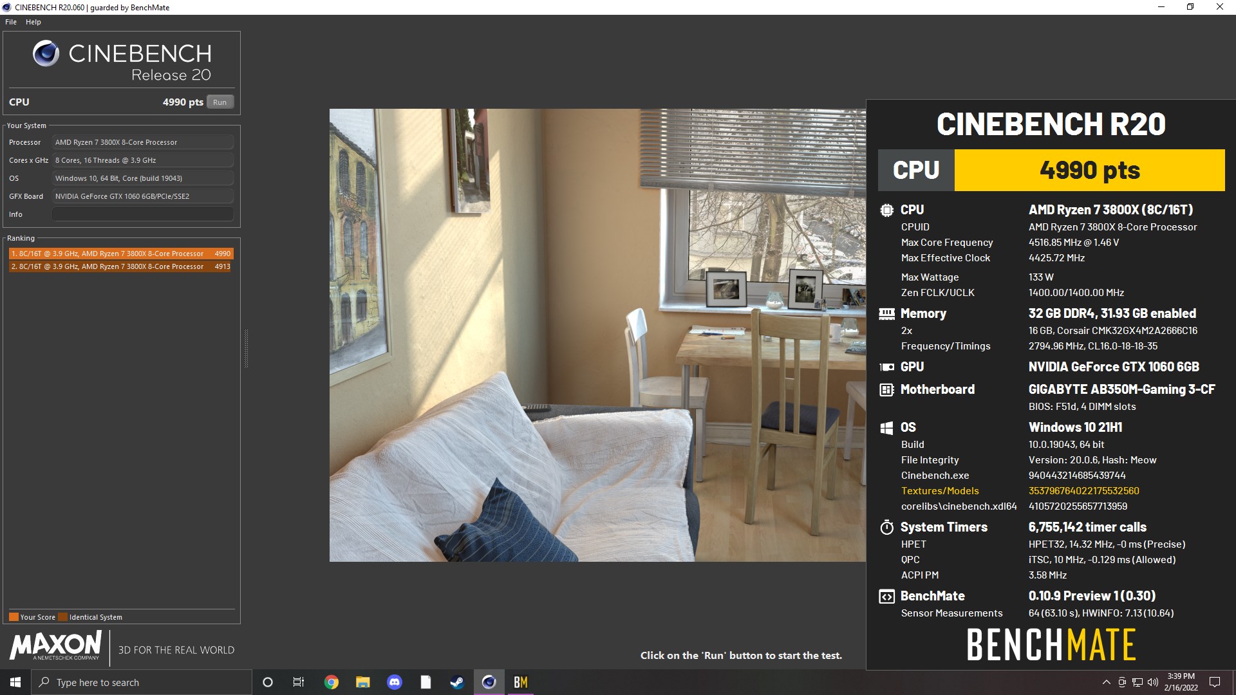This screenshot has width=1236, height=695.
Task: Click the Cinebench.exe hash value
Action: click(1077, 476)
